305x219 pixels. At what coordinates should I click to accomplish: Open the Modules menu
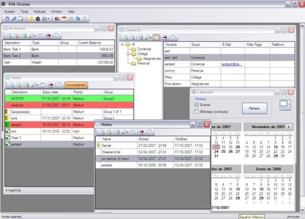point(39,12)
